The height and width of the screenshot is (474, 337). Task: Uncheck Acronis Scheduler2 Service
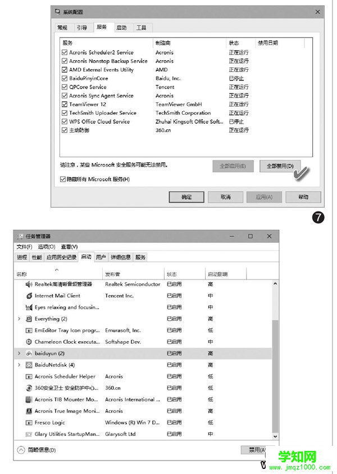(65, 52)
